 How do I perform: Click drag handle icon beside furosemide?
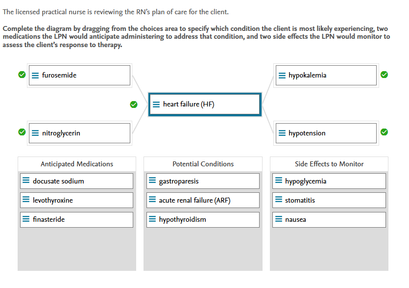pos(35,76)
